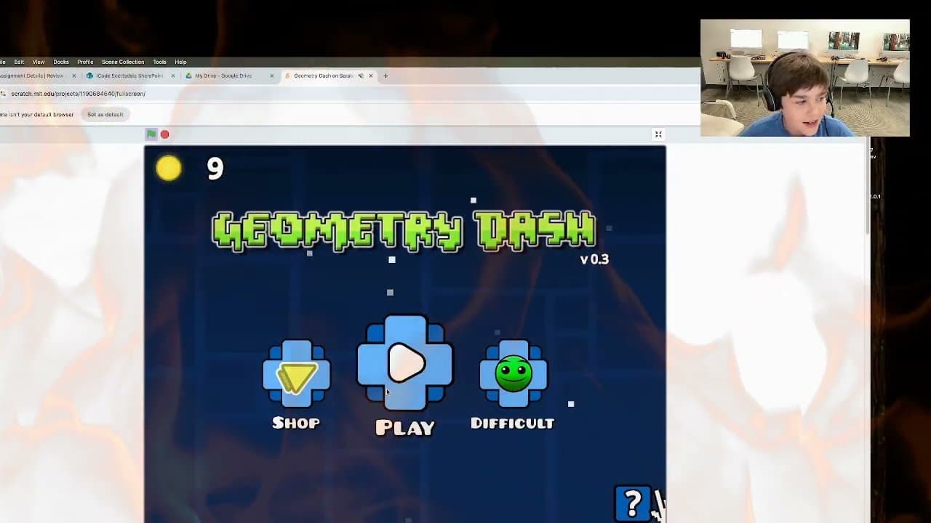The image size is (931, 523).
Task: Exit fullscreen using the stage fullscreen icon
Action: click(x=658, y=134)
